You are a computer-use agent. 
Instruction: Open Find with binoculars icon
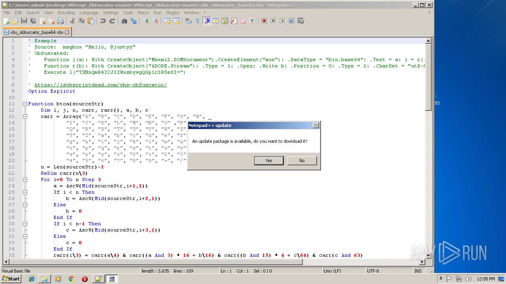124,21
